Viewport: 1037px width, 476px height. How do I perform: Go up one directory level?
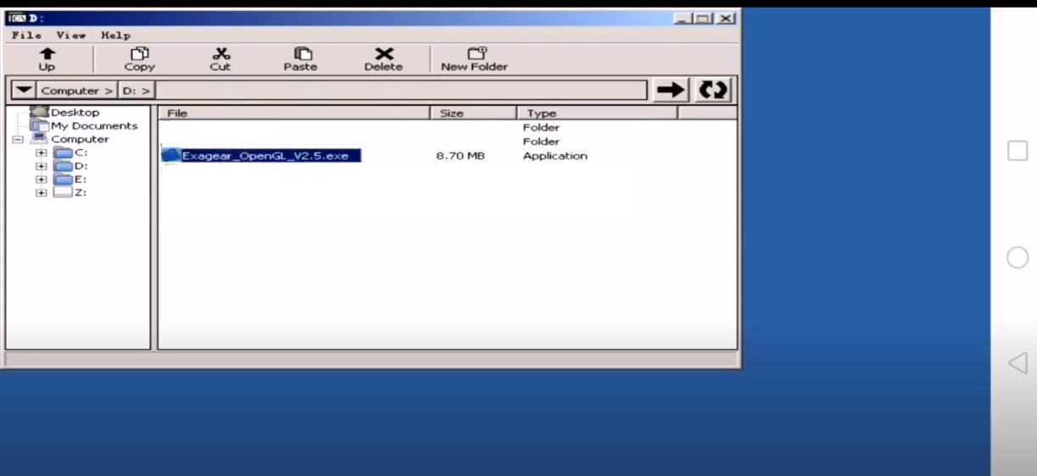pos(47,59)
